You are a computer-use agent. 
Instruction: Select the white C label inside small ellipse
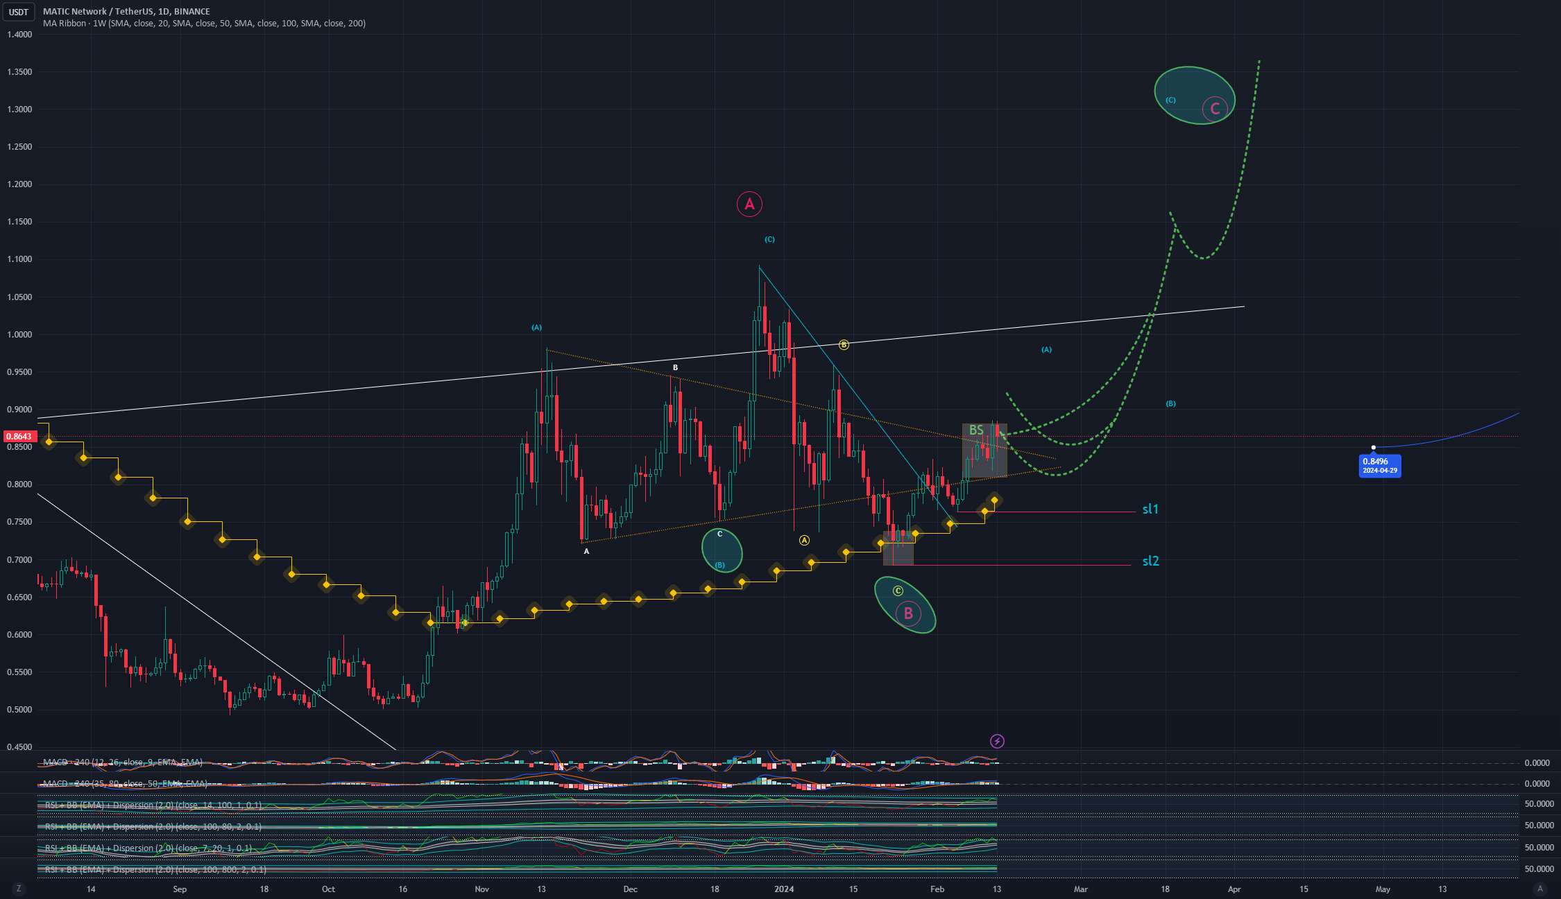pos(720,534)
